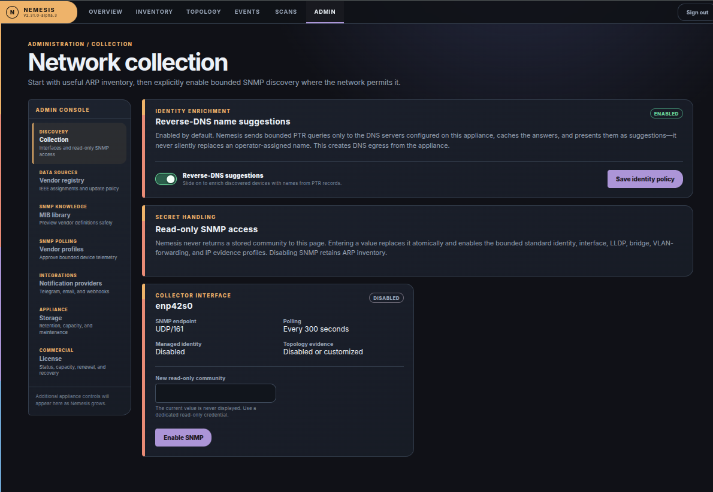Viewport: 713px width, 492px height.
Task: Click the v2.31.0-alpha.3 version label
Action: (41, 16)
